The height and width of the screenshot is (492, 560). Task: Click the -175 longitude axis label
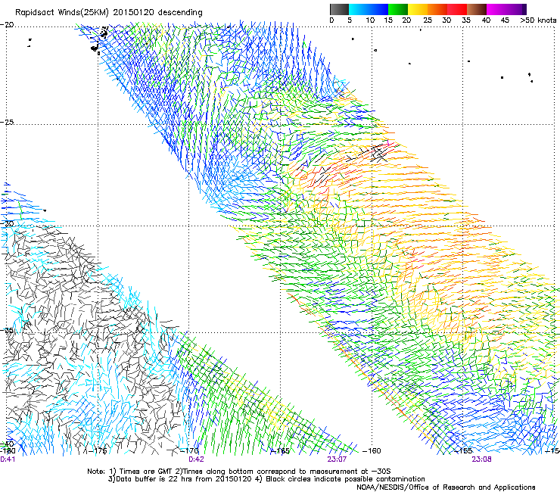(97, 450)
